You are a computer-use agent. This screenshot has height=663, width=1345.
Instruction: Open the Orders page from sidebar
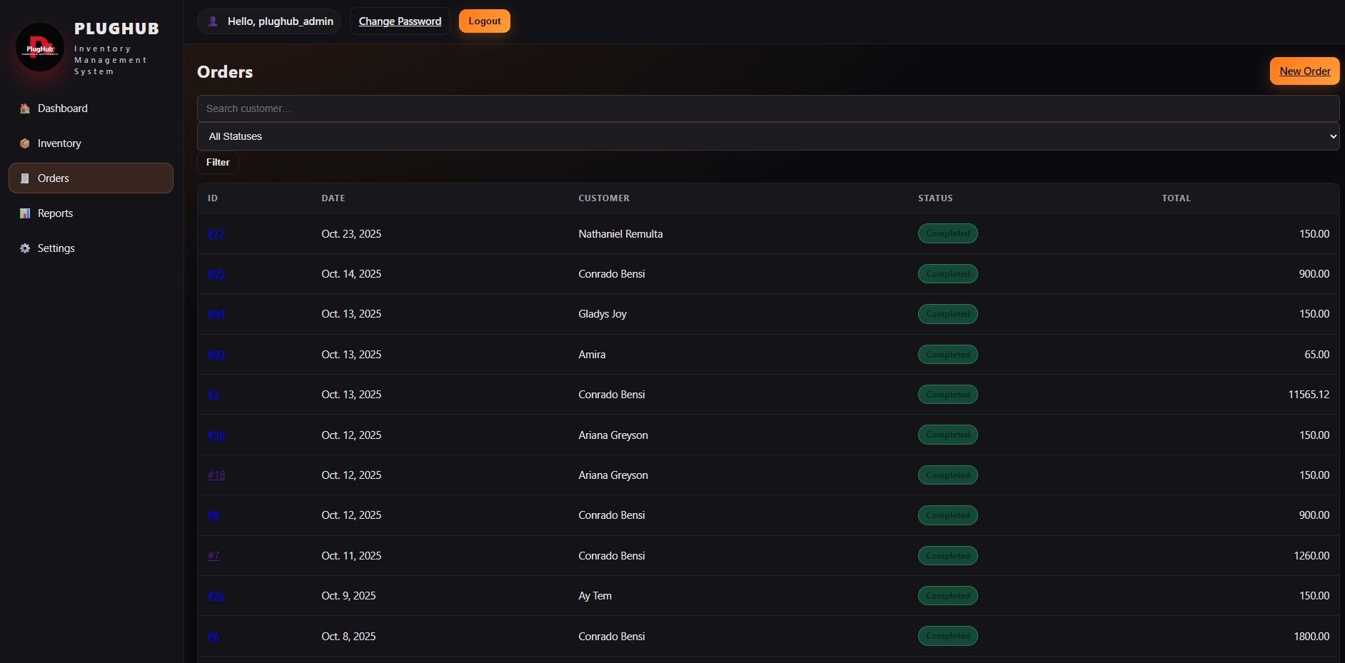91,178
